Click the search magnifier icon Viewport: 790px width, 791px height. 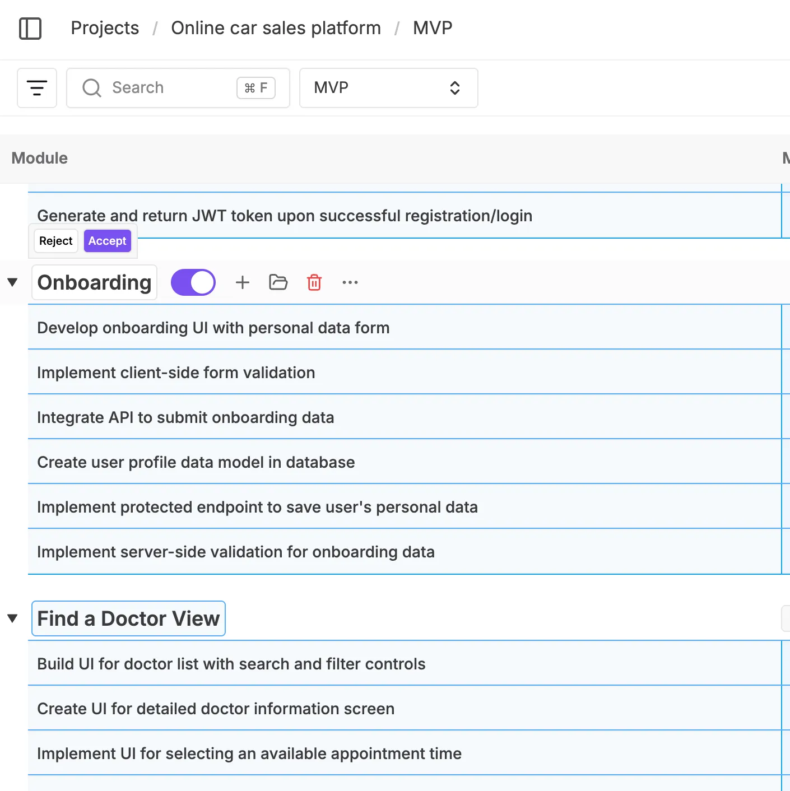point(91,88)
